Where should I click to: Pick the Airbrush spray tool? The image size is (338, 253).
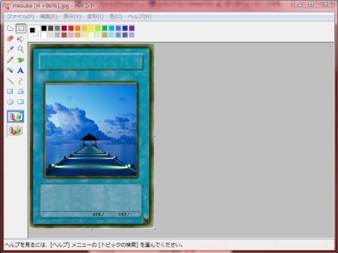click(x=10, y=70)
